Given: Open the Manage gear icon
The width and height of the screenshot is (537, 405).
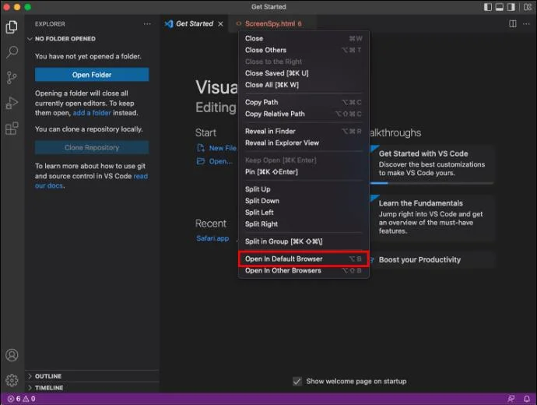Looking at the screenshot, I should click(12, 380).
